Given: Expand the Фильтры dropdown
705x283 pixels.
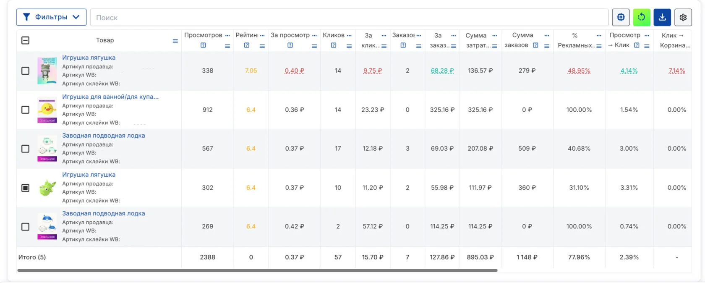Looking at the screenshot, I should 51,17.
